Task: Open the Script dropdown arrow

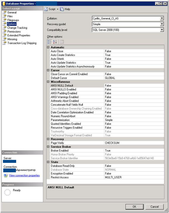Action: (57, 9)
